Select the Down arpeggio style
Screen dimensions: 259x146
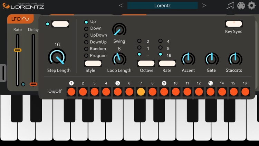coord(86,29)
